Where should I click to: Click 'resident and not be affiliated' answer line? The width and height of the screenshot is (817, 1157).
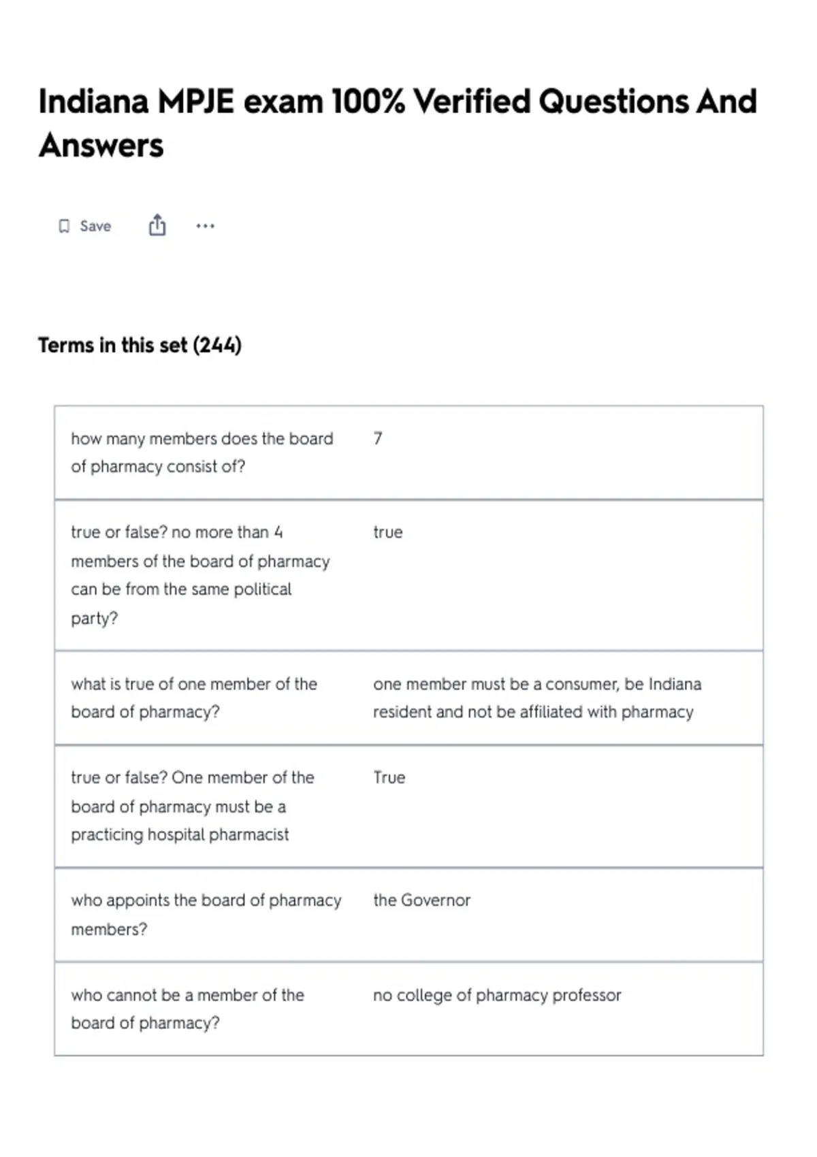click(x=533, y=712)
